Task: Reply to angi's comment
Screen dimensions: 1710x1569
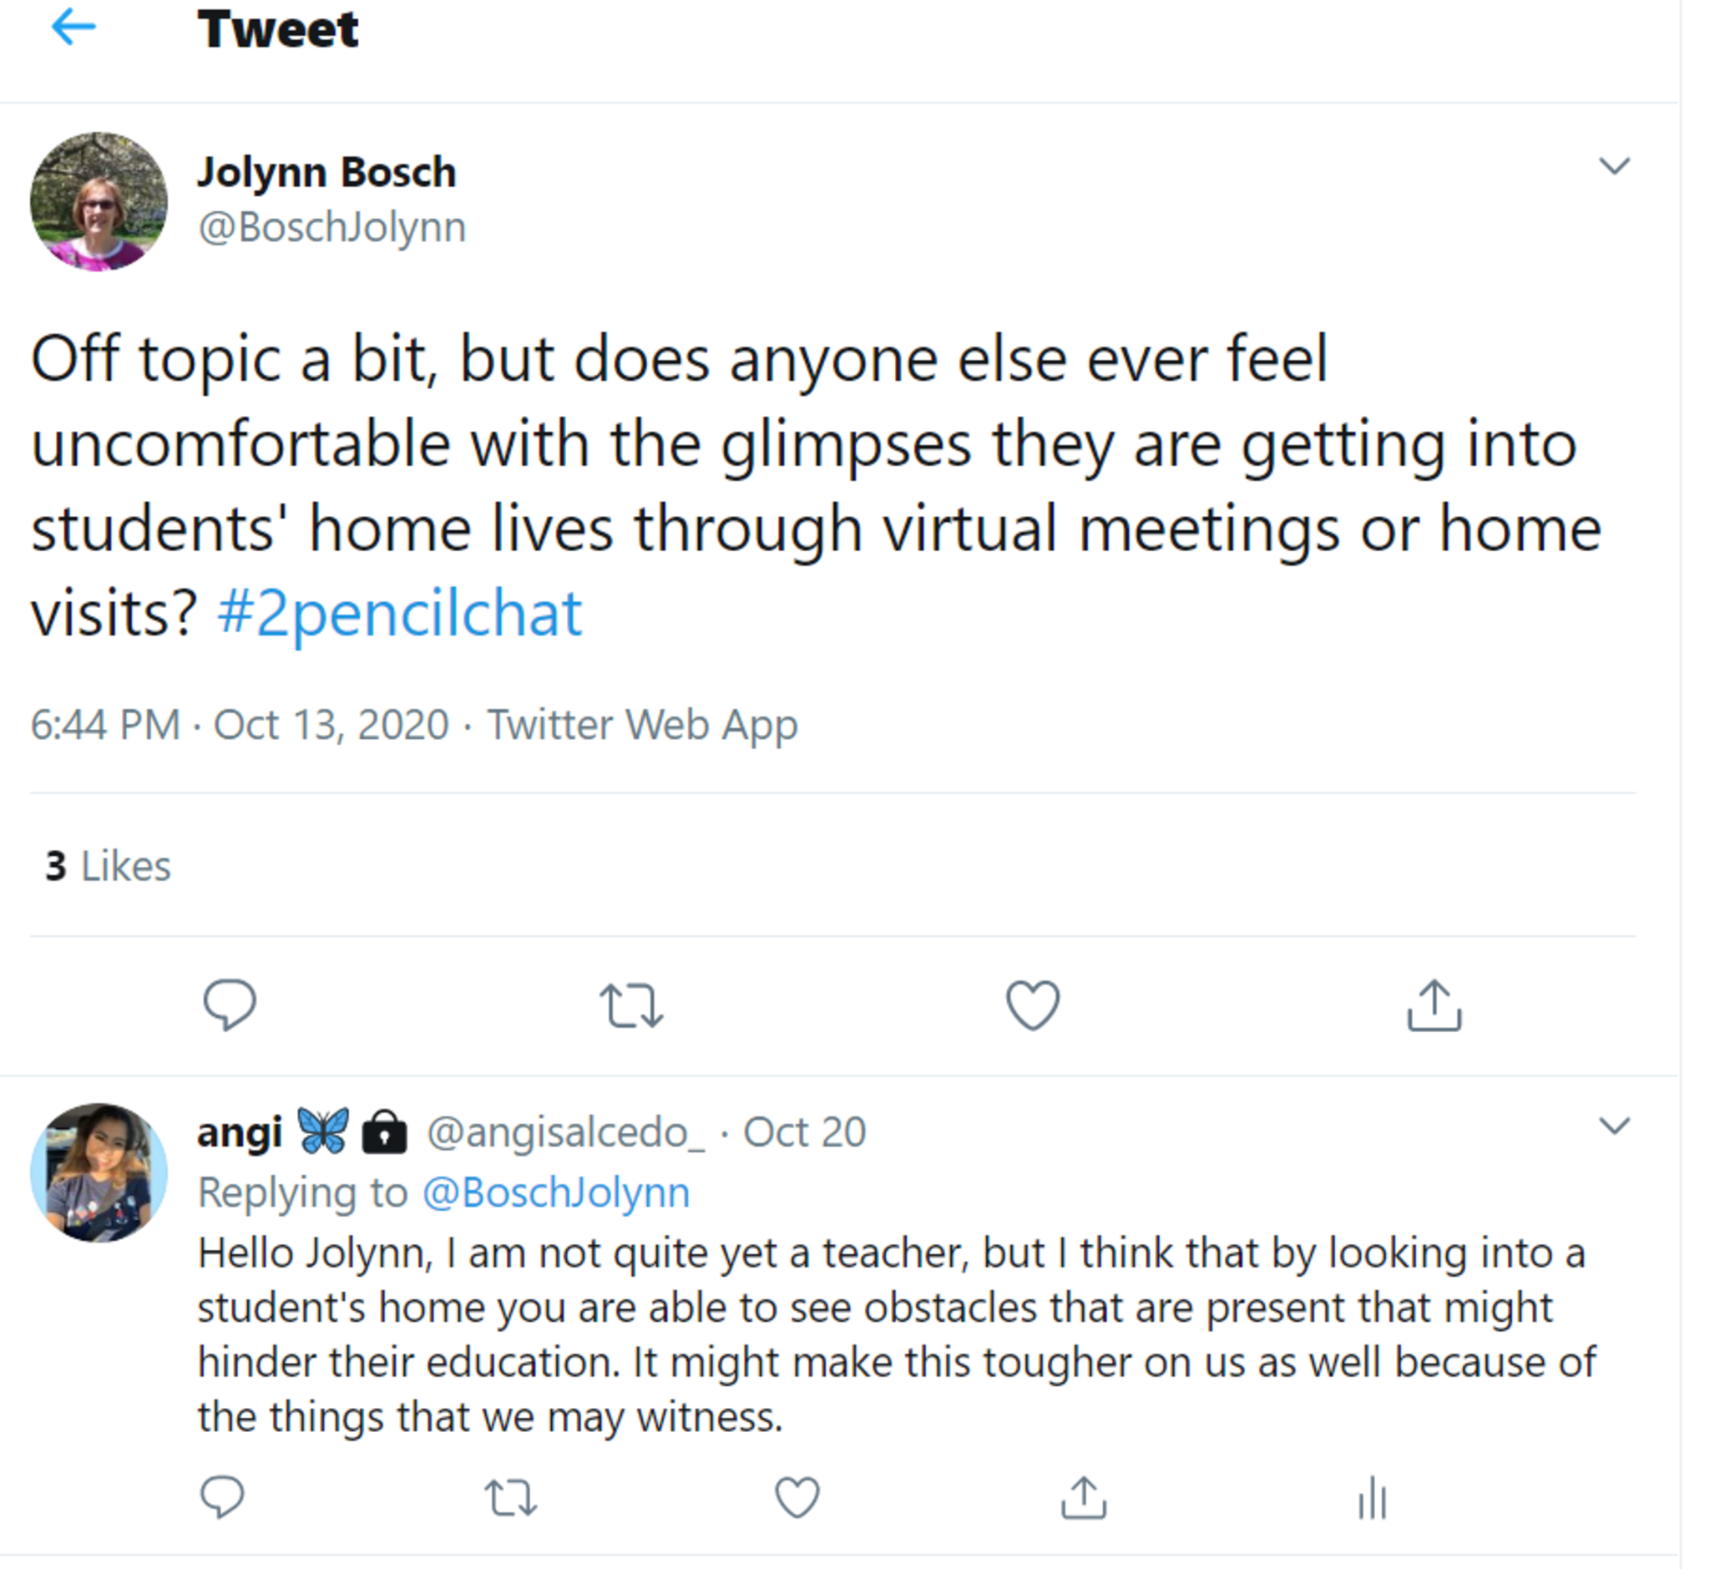Action: coord(222,1497)
